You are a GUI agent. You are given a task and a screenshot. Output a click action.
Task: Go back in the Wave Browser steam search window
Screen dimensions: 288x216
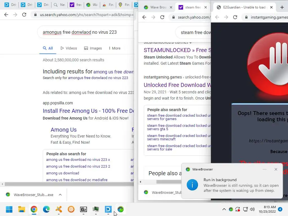[x=144, y=17]
